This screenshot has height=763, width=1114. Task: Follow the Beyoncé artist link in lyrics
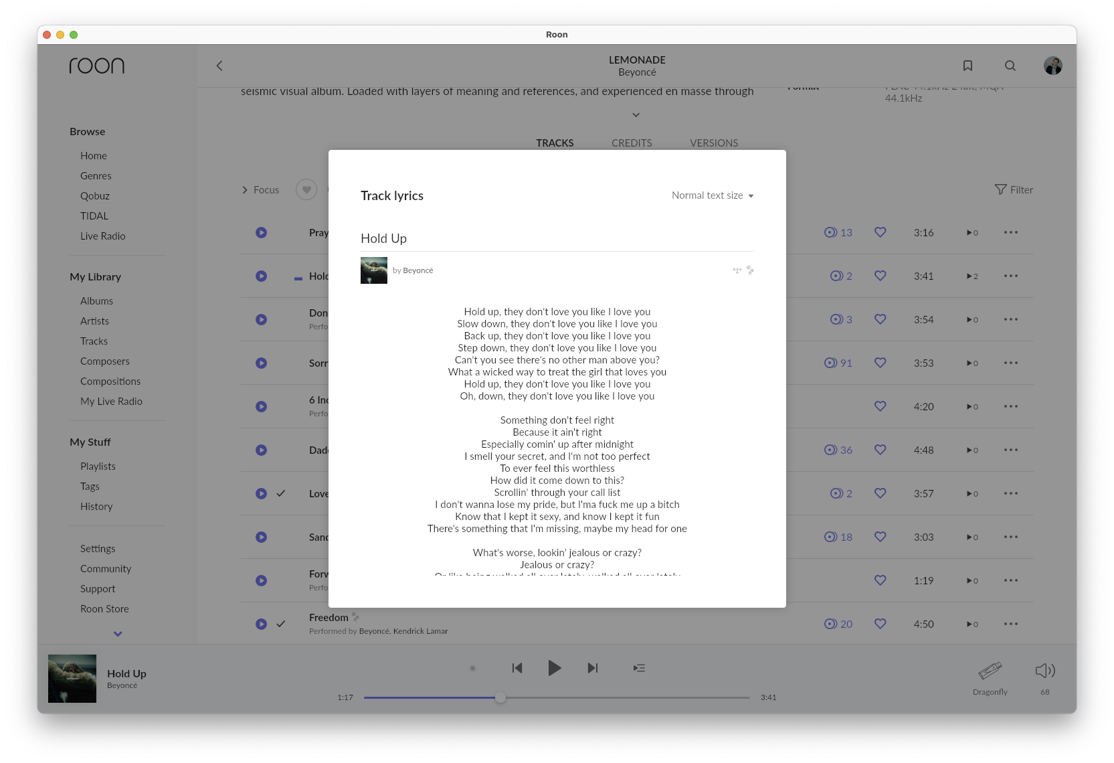pos(418,270)
